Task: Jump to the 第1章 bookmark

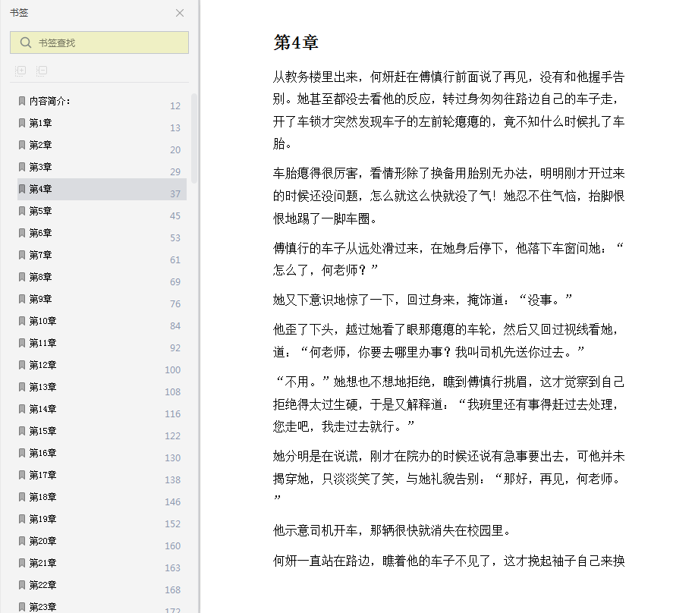Action: pyautogui.click(x=102, y=123)
